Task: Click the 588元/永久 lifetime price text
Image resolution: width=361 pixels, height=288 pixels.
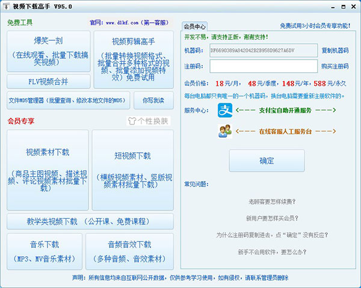Action: [x=330, y=83]
